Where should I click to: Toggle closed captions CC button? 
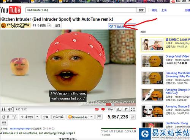97,109
